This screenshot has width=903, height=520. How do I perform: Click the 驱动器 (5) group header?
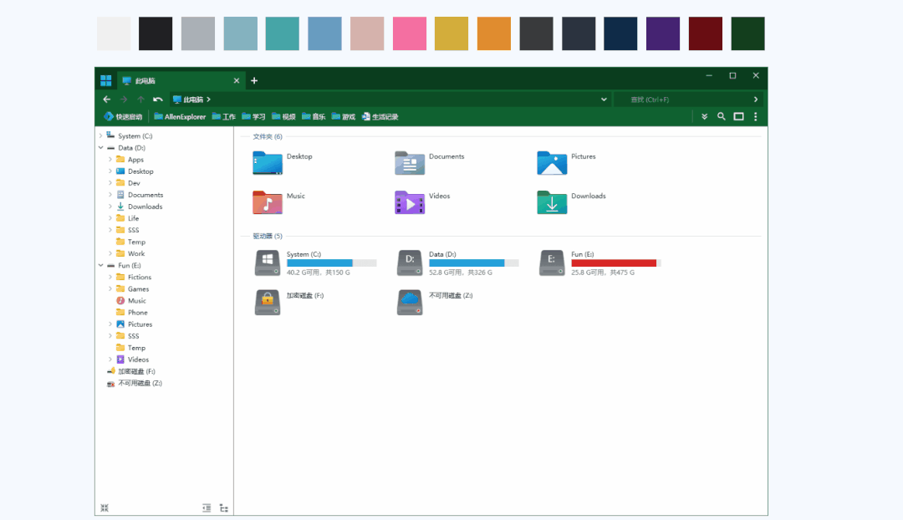[268, 236]
